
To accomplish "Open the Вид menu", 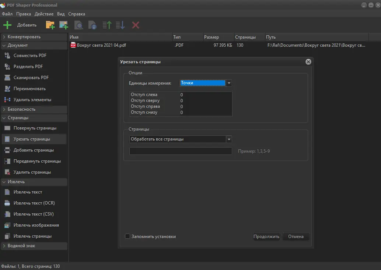I will [61, 14].
